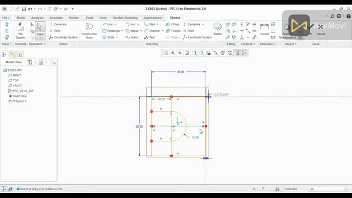Select the Arc sketching tool
Screen dimensions: 352x198
click(131, 24)
